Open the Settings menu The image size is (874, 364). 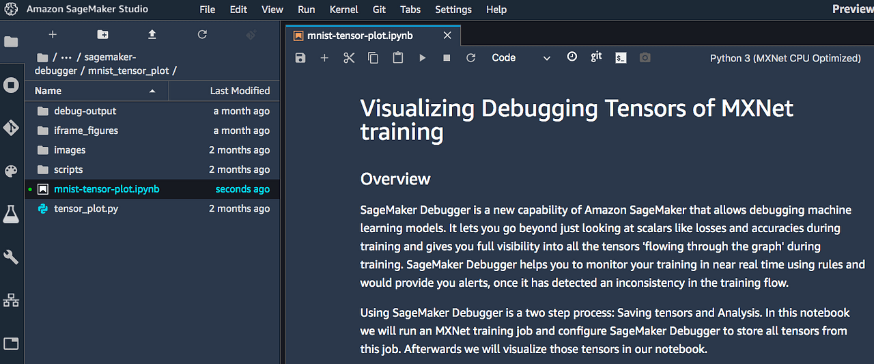click(x=453, y=10)
